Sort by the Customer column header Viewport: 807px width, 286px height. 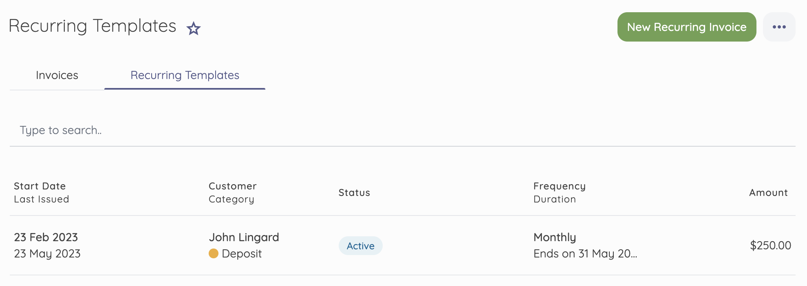(233, 186)
